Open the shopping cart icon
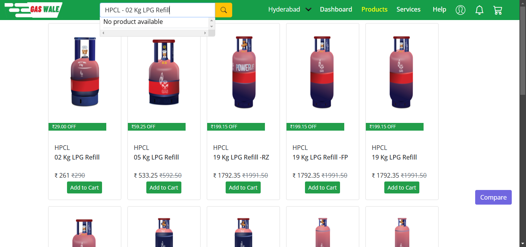The width and height of the screenshot is (526, 247). pyautogui.click(x=498, y=10)
